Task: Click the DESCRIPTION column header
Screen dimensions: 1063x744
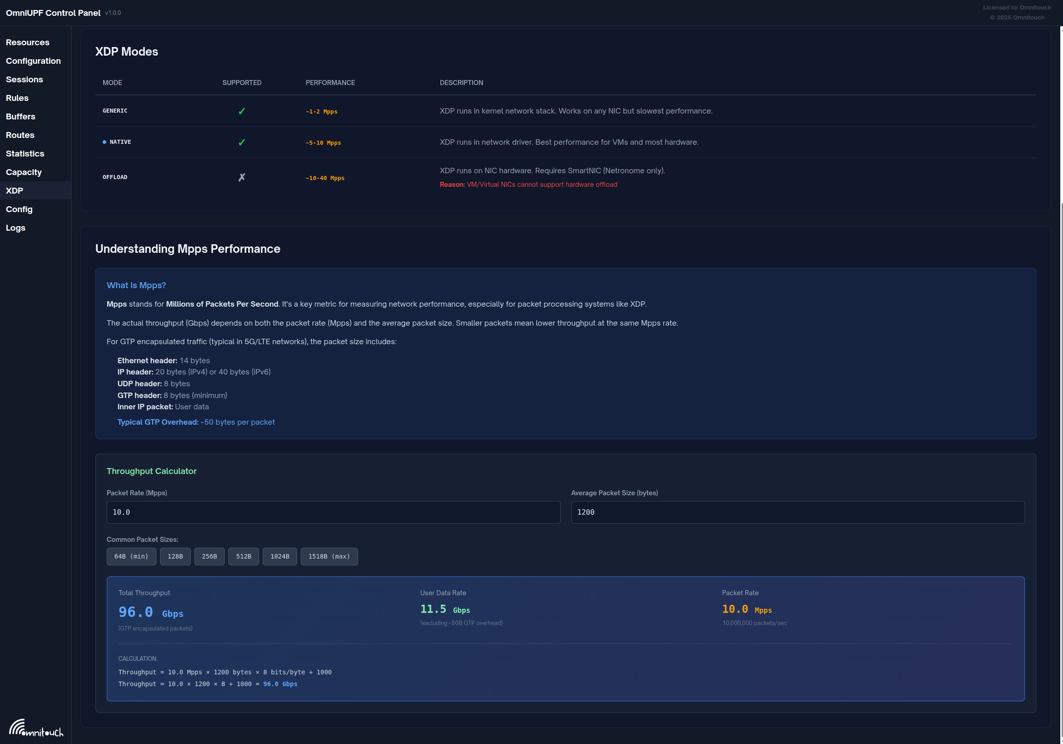Action: click(461, 82)
